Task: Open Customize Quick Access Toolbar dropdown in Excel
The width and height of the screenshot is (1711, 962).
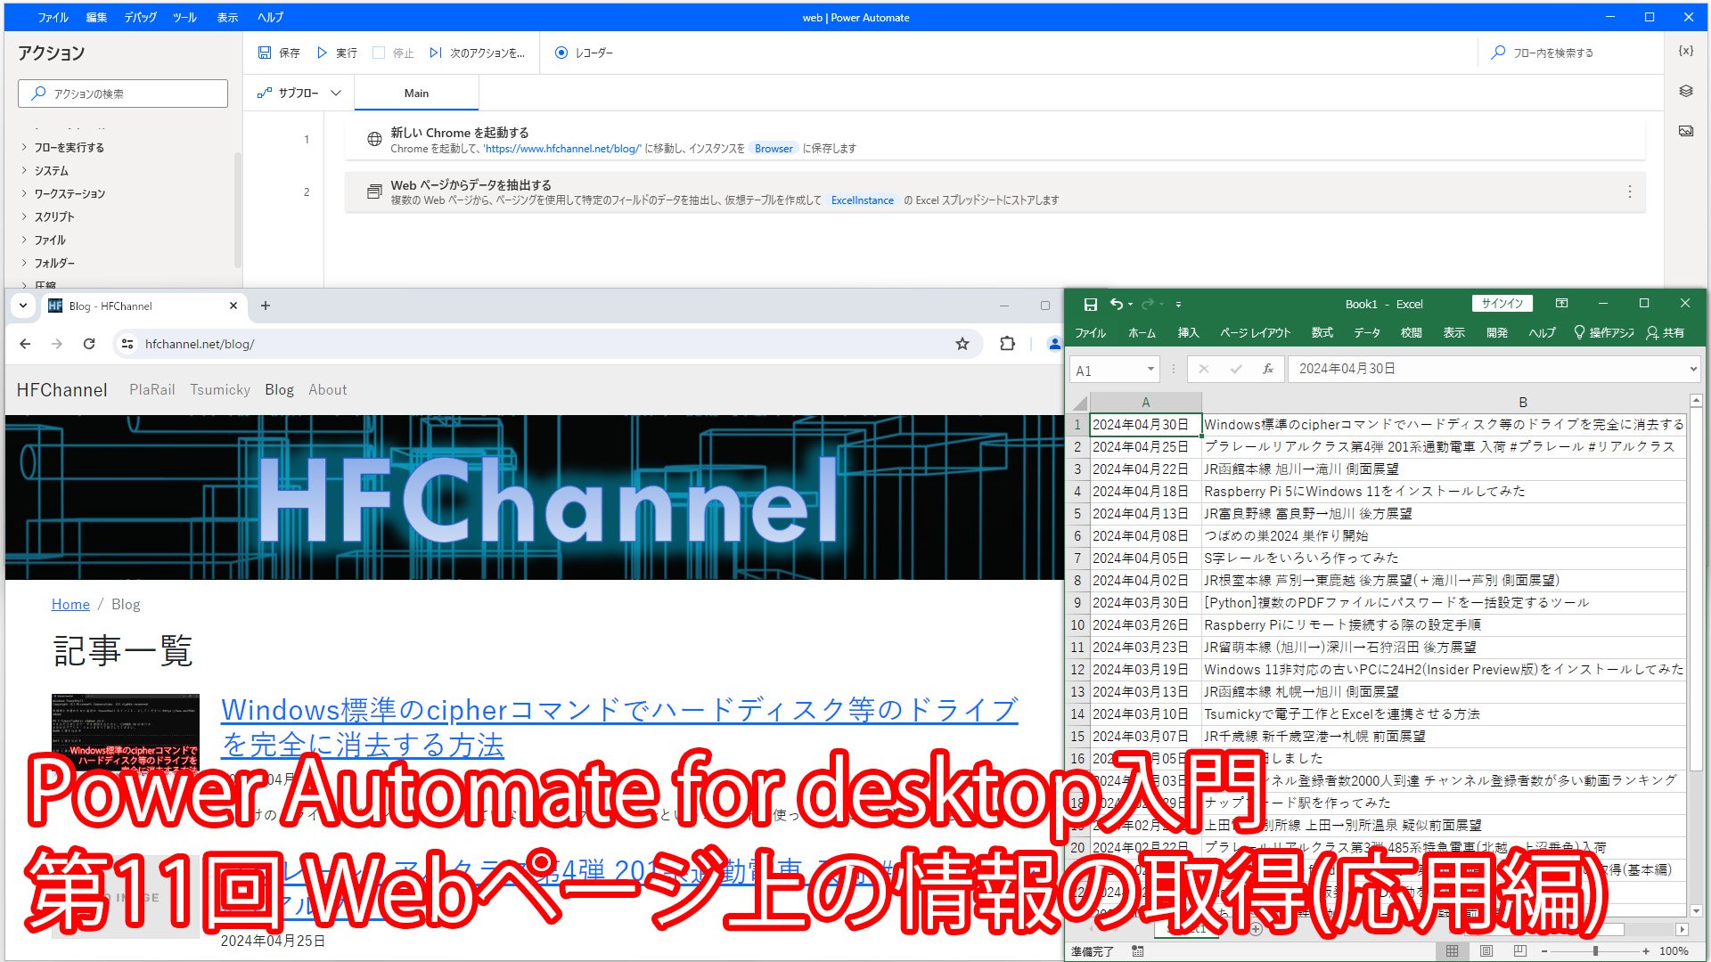Action: 1178,305
